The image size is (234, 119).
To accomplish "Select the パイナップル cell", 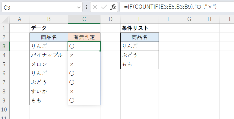I will [x=49, y=55].
